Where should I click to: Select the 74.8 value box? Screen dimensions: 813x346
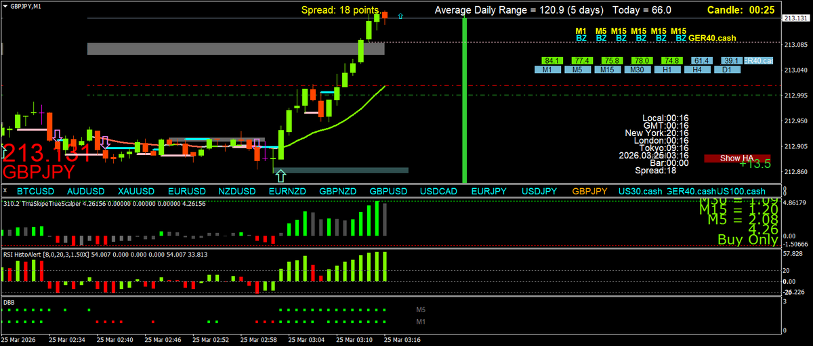673,61
